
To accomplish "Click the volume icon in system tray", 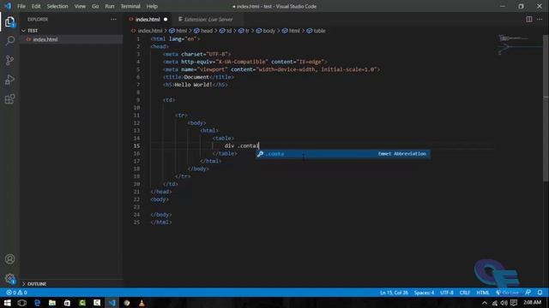I will [504, 303].
